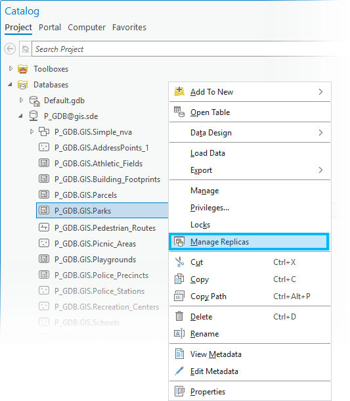Viewport: 350px width, 401px height.
Task: Expand the Toolboxes node
Action: (11, 68)
